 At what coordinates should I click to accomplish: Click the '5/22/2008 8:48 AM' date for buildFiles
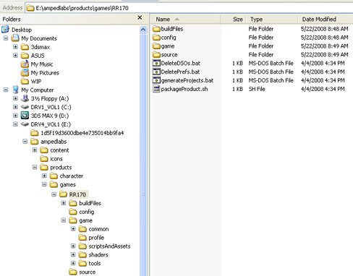324,29
